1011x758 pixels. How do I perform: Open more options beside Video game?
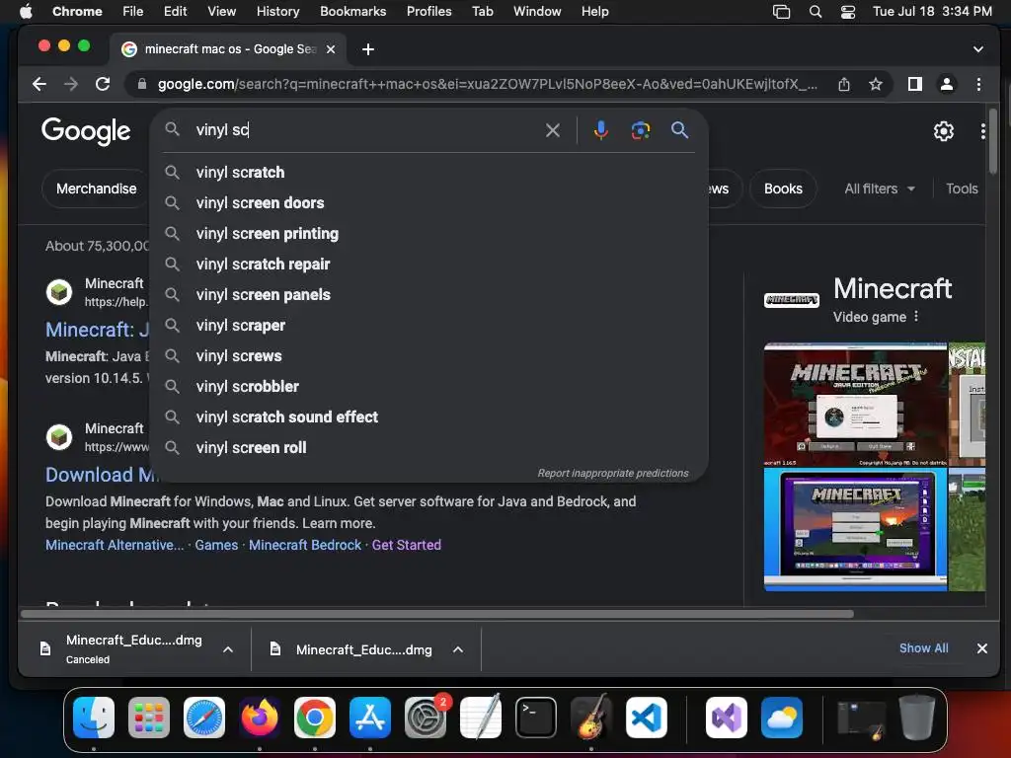click(916, 317)
